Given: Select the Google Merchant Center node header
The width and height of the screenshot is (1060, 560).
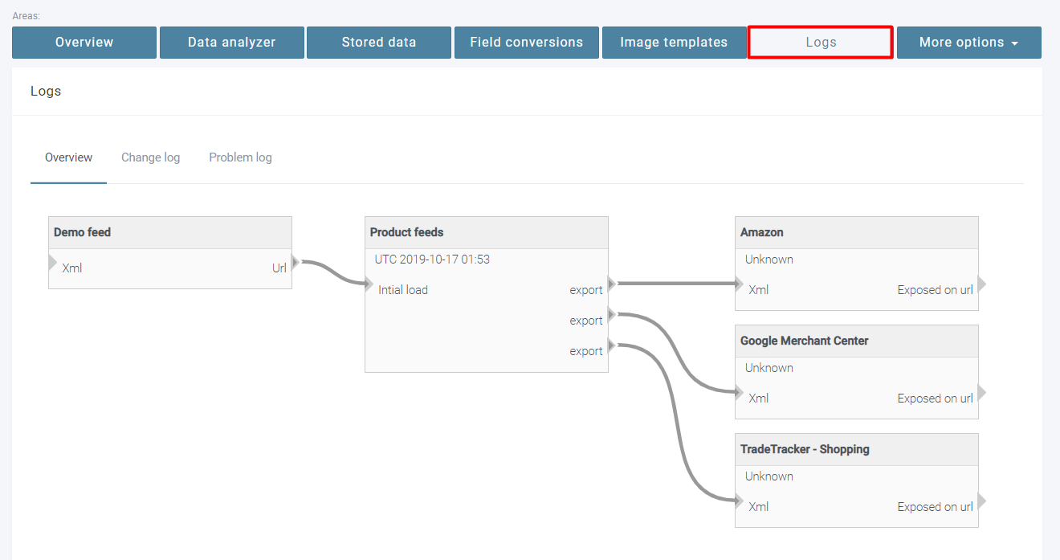Looking at the screenshot, I should click(857, 341).
